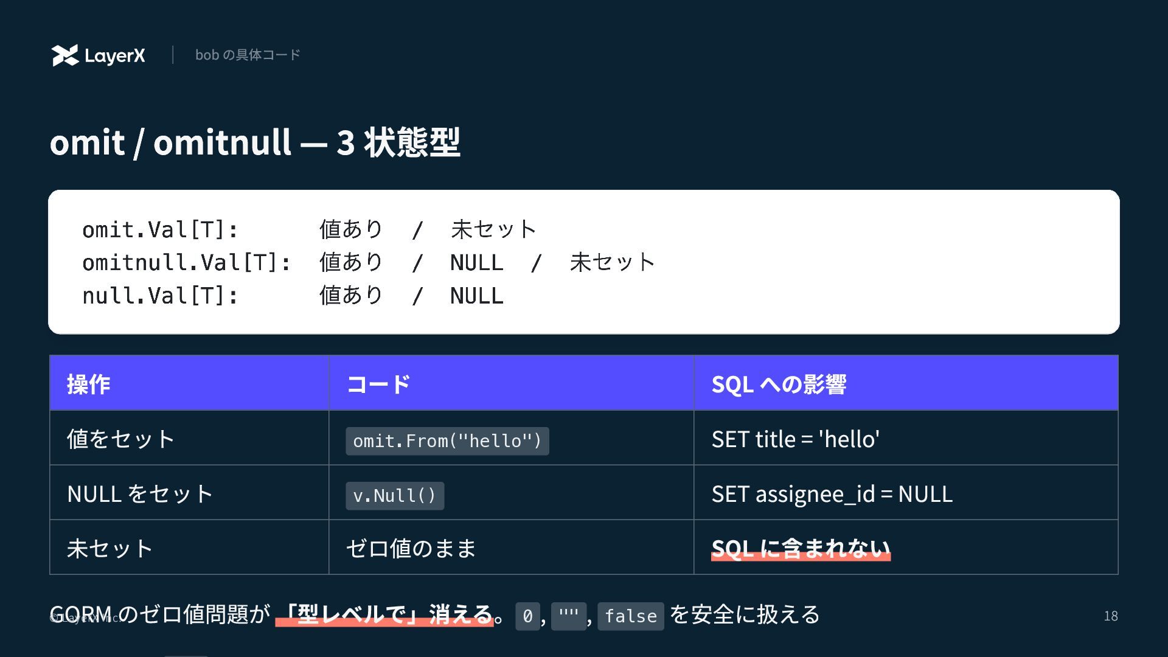Click the v.Null() code chip
Image resolution: width=1168 pixels, height=657 pixels.
coord(395,495)
